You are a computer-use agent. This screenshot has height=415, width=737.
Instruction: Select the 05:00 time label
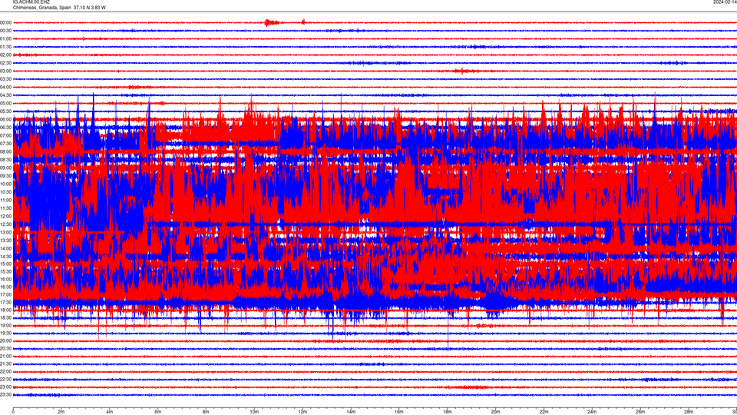point(5,103)
